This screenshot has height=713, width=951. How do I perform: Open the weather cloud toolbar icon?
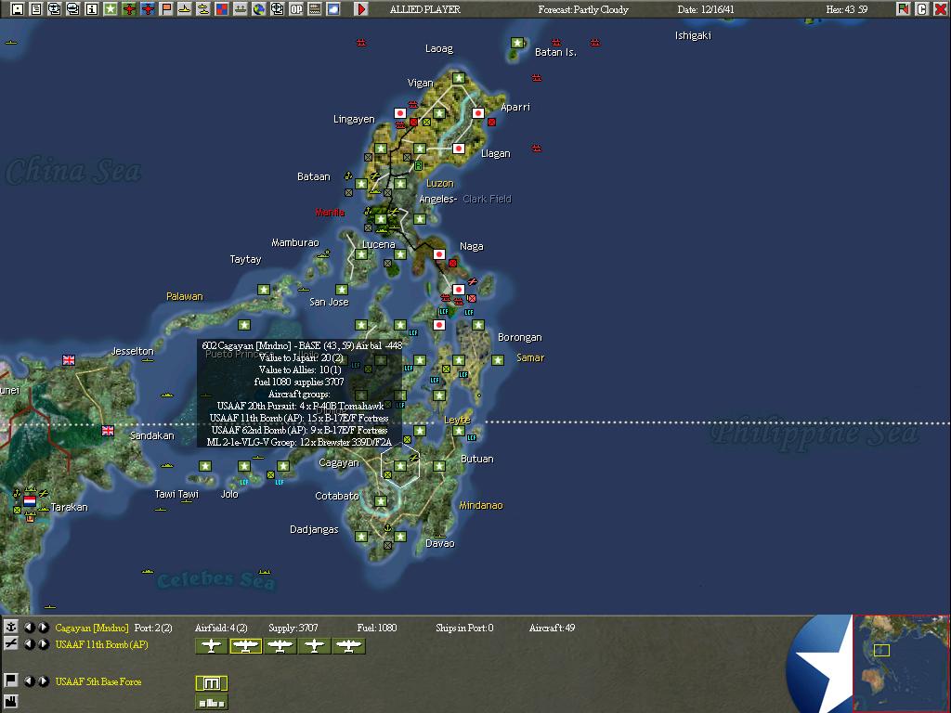pyautogui.click(x=333, y=9)
